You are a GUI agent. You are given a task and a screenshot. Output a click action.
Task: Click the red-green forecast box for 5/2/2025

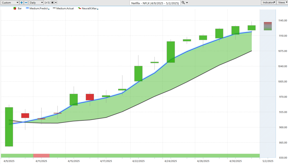pyautogui.click(x=268, y=26)
